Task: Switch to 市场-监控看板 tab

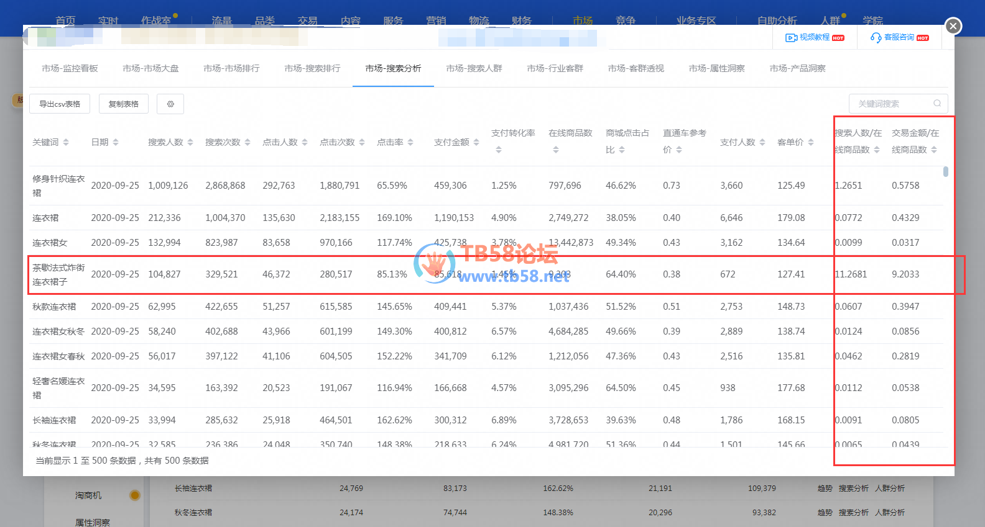Action: 70,68
